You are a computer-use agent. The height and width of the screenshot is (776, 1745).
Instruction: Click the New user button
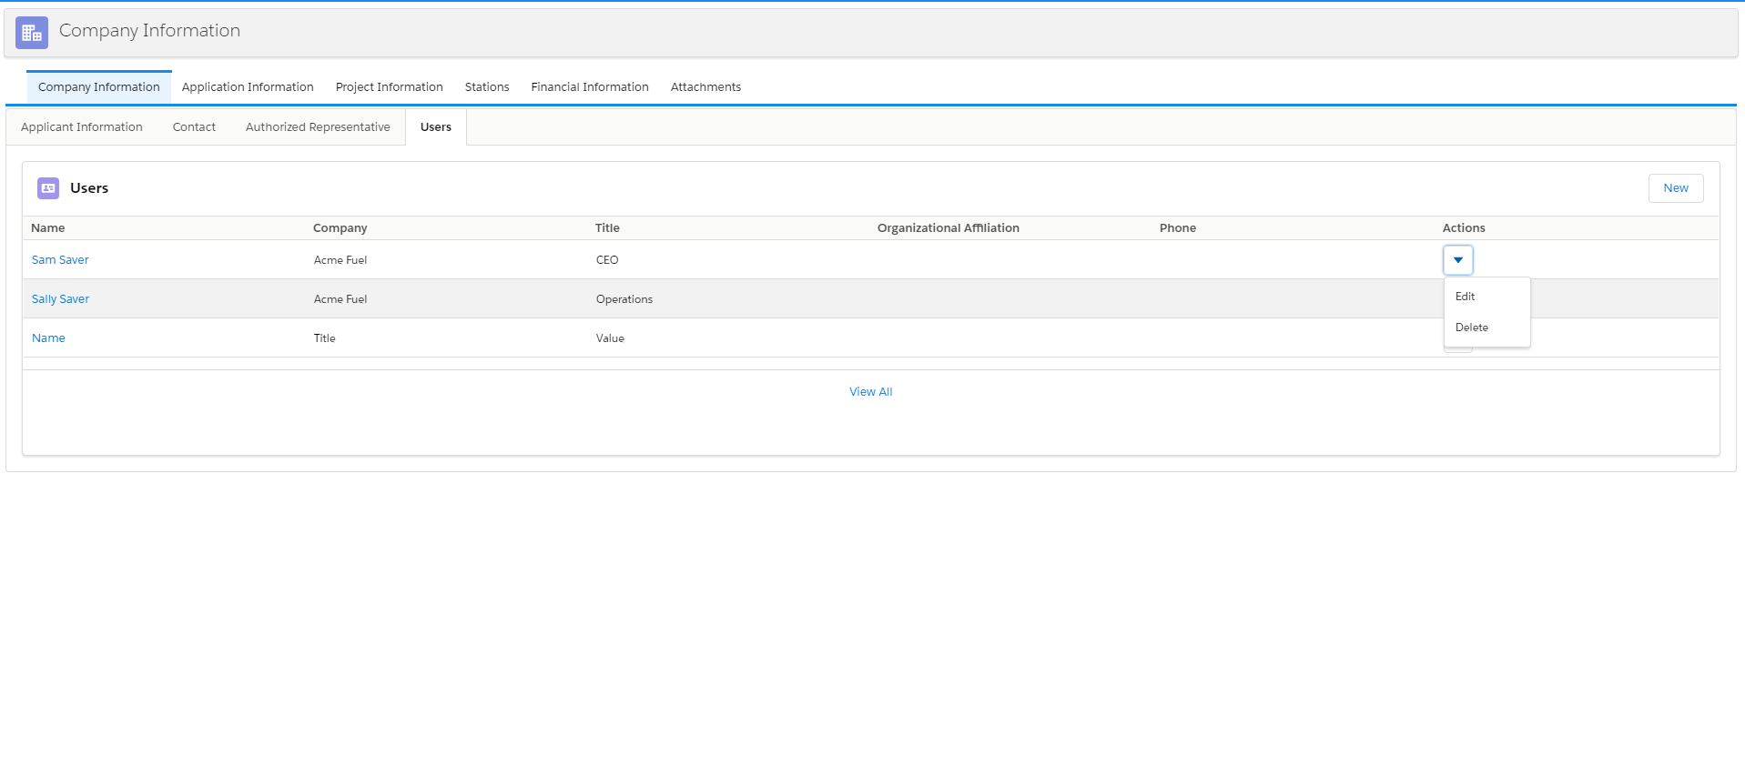click(x=1675, y=188)
